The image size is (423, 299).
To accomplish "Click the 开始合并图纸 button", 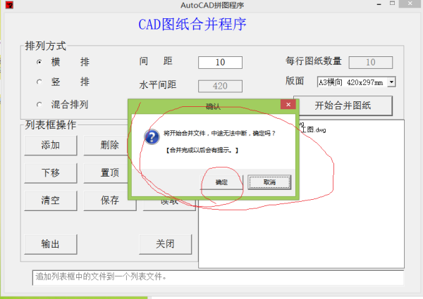I will pos(343,106).
